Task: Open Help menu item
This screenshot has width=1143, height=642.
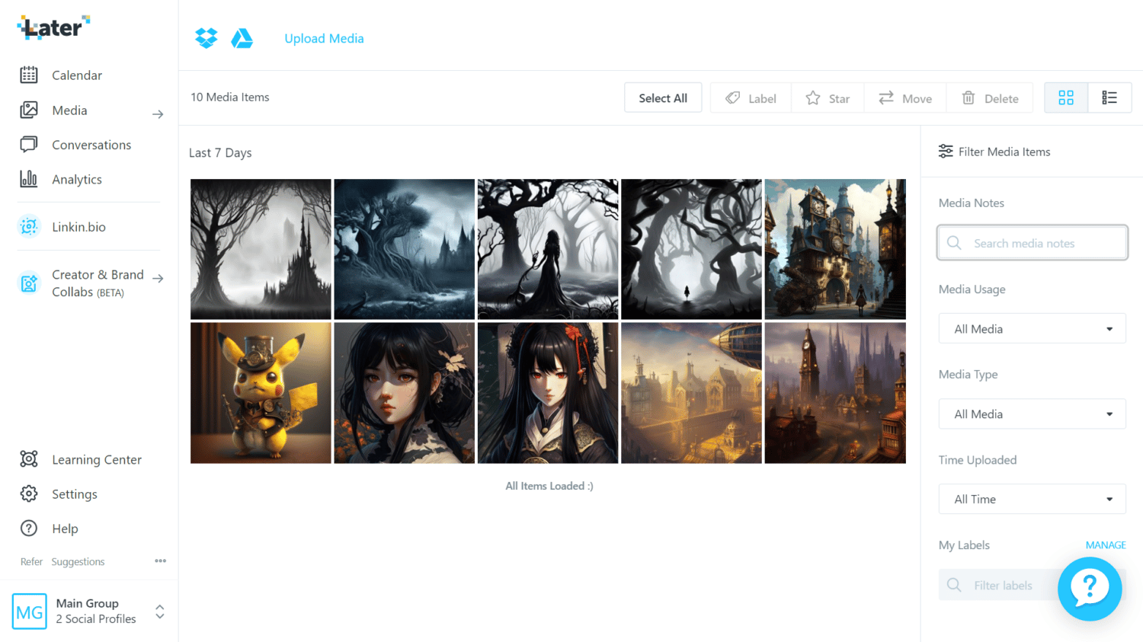Action: pyautogui.click(x=65, y=529)
